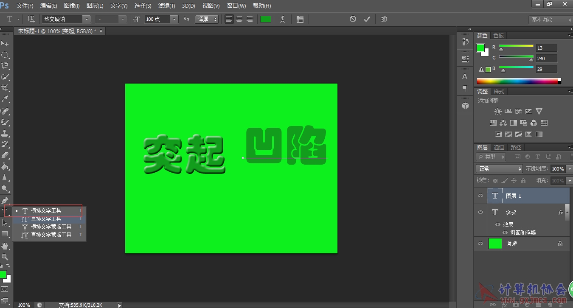Select the Quick Selection tool
The height and width of the screenshot is (308, 573).
[x=5, y=77]
